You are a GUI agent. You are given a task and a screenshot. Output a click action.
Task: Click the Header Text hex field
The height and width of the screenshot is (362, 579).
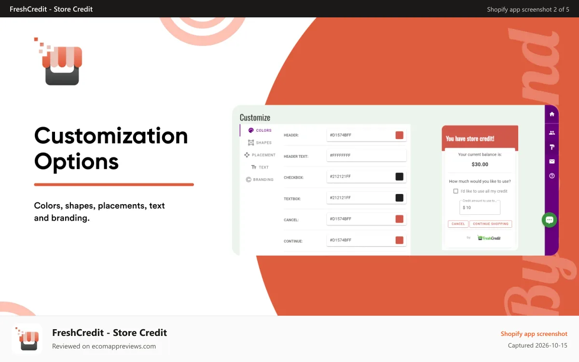366,155
